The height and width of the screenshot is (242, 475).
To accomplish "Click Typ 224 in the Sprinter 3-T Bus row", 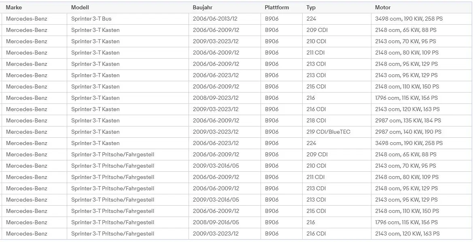I will click(311, 19).
